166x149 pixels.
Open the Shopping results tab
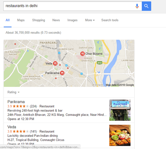pos(39,20)
